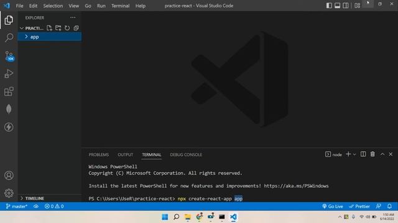Switch to the Problems tab
The image size is (398, 223).
point(99,154)
